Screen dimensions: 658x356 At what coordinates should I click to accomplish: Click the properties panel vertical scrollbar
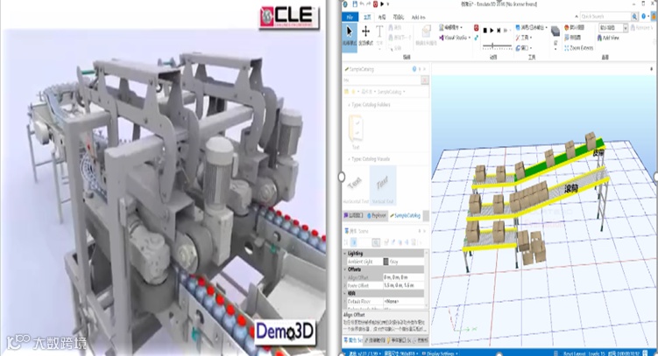tap(427, 279)
